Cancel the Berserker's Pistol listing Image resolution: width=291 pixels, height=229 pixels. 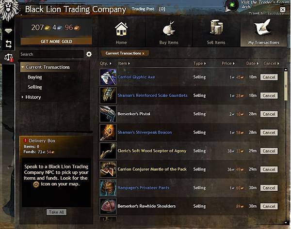click(x=269, y=114)
